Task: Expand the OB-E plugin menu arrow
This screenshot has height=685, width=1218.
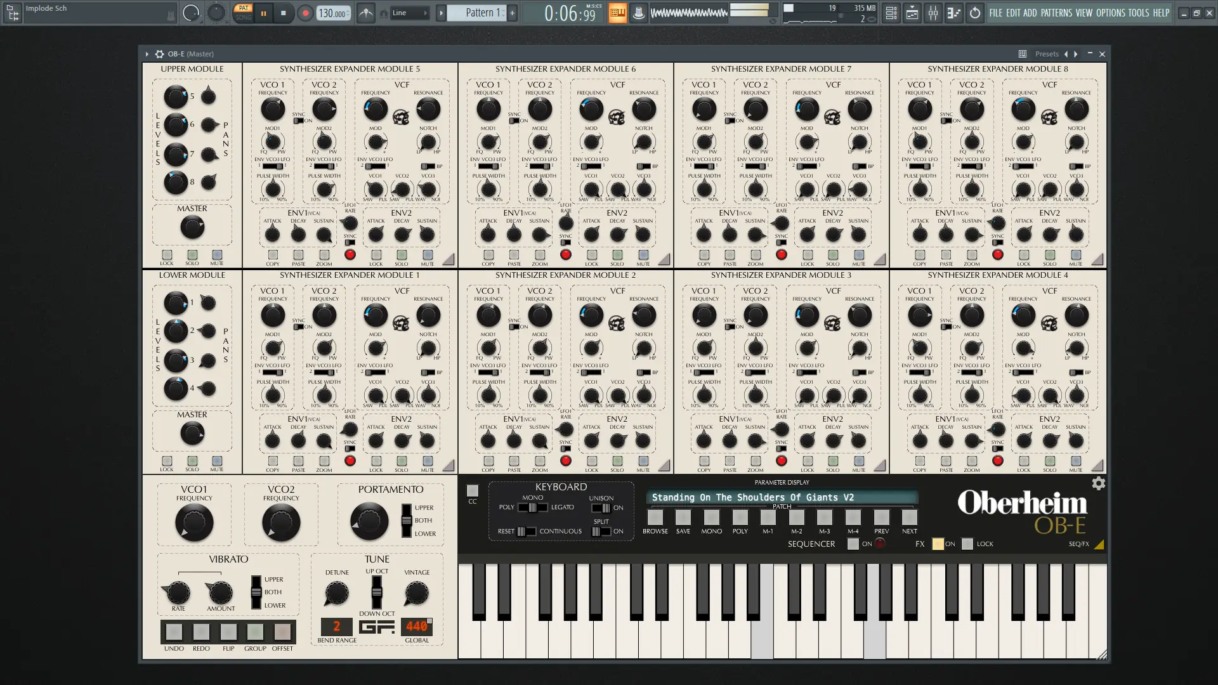Action: 147,54
